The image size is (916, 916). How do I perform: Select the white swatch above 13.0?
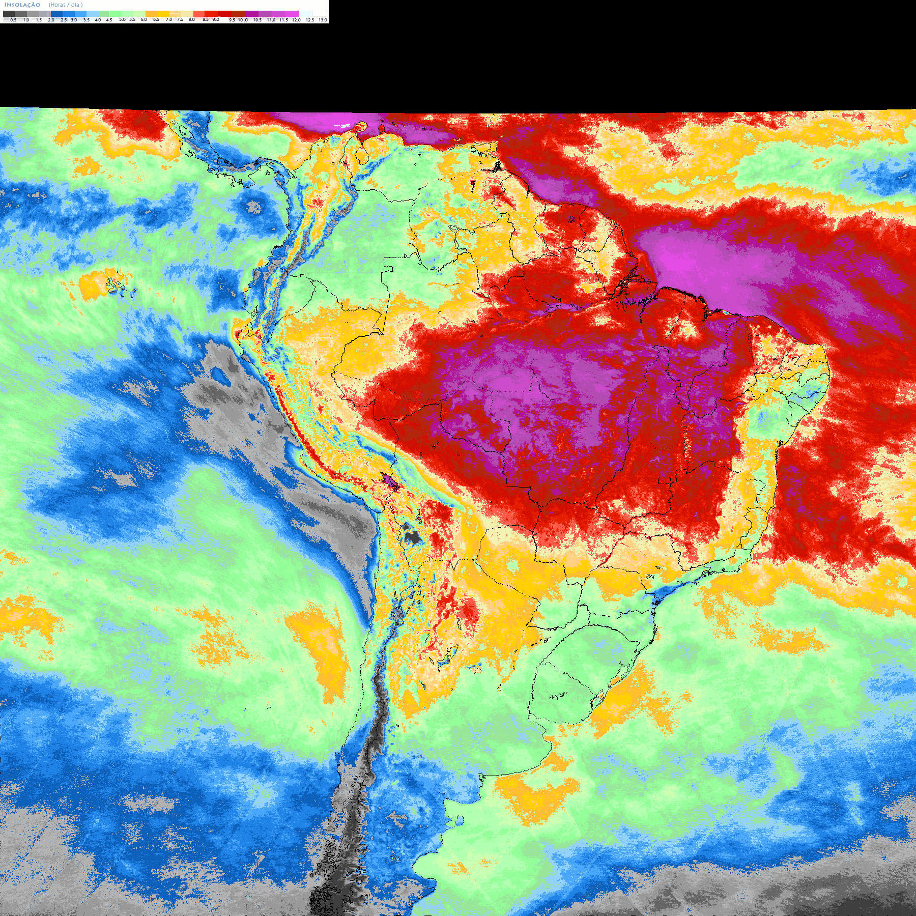[320, 14]
